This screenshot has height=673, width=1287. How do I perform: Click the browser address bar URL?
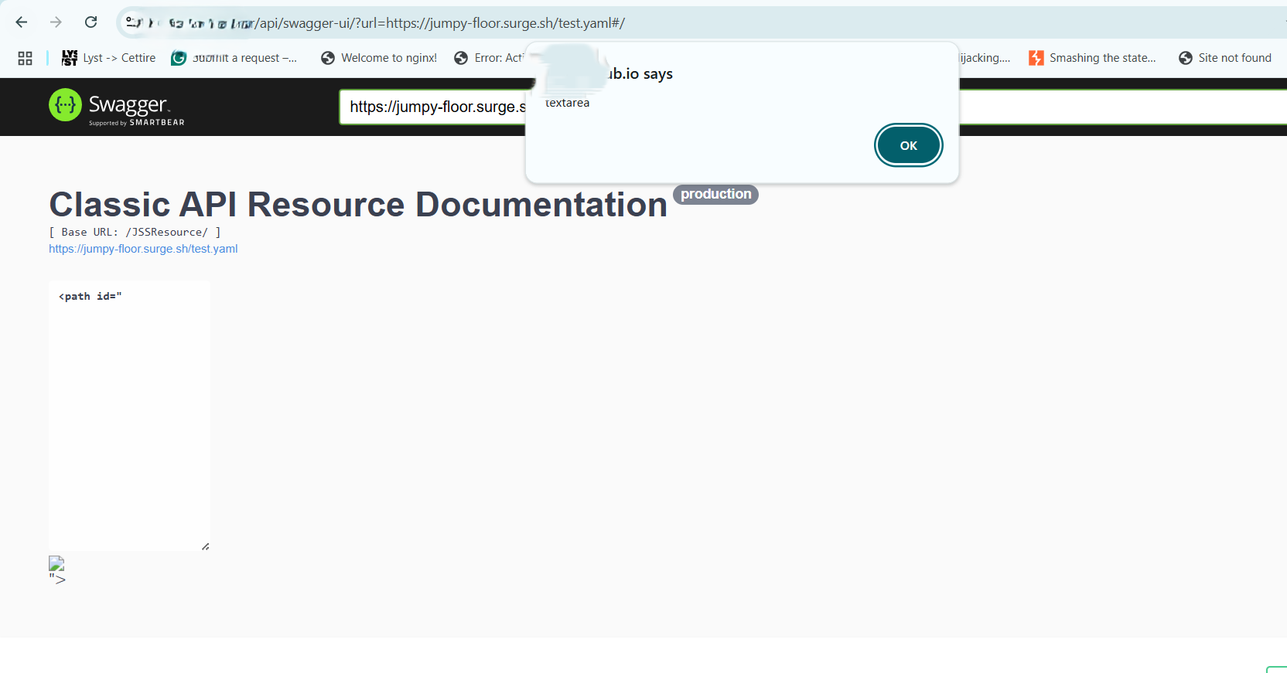[x=441, y=23]
